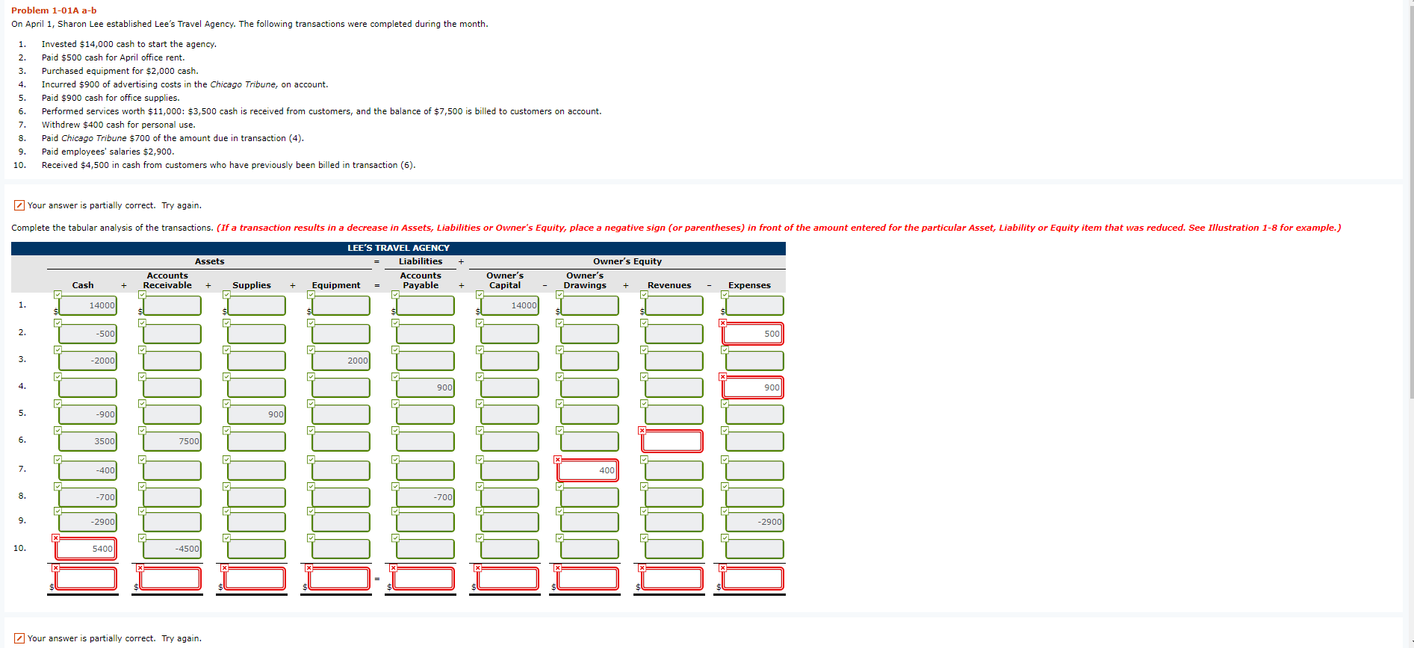Click the "LEE'S TRAVEL AGENCY" table title
The height and width of the screenshot is (648, 1414).
[398, 248]
